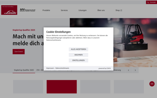Screen dimensions: 157x98
Task: Go to previous slide with left chevron
Action: click(129, 70)
